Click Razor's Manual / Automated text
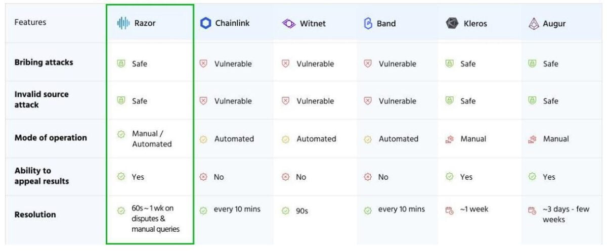The height and width of the screenshot is (252, 607). 152,139
